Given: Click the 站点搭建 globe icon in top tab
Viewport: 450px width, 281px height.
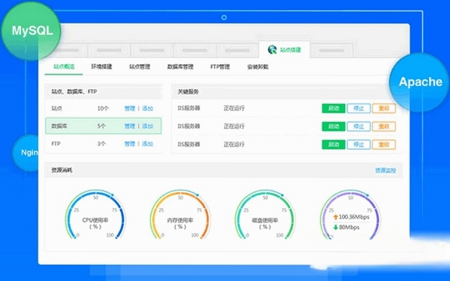Looking at the screenshot, I should 272,50.
